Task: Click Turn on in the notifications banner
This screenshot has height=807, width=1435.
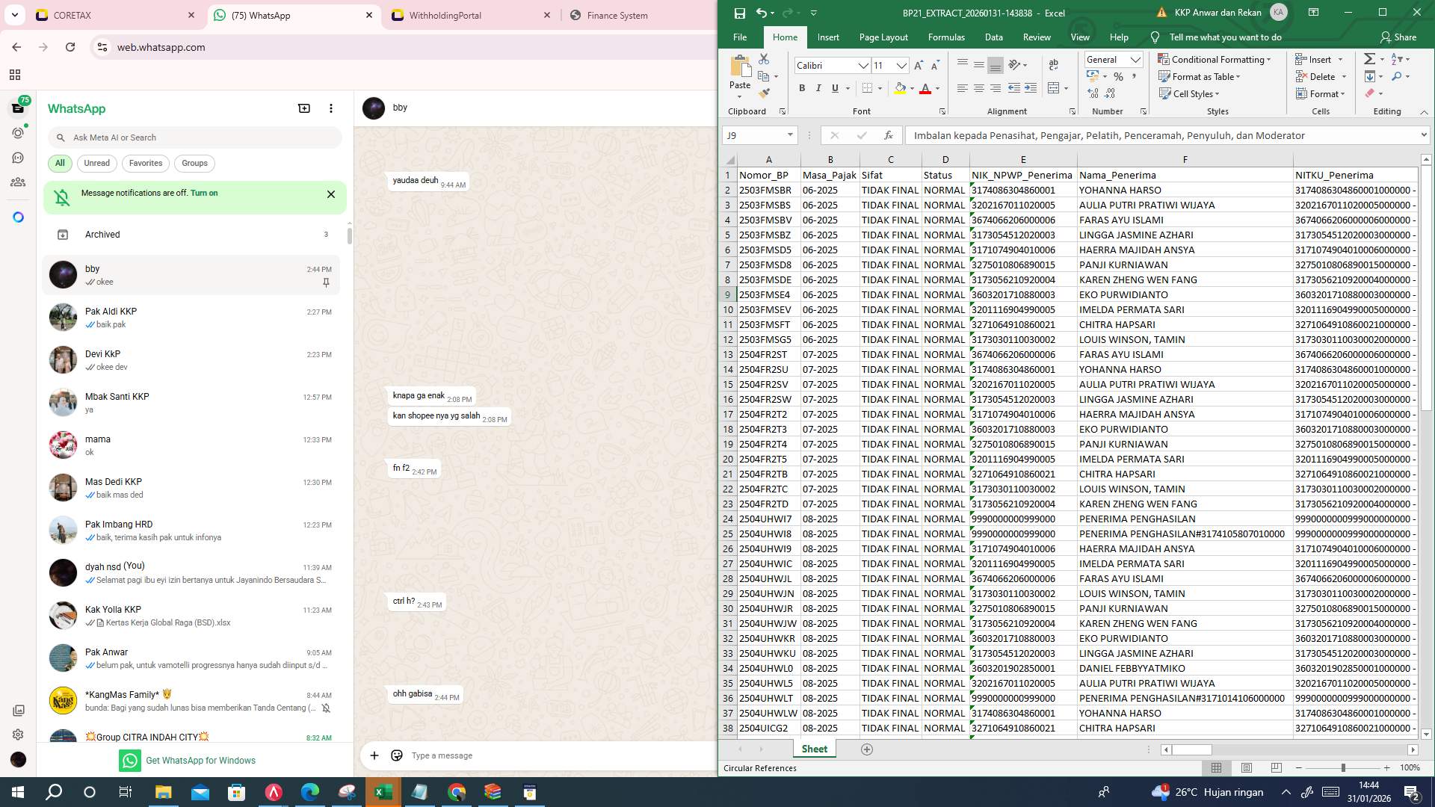Action: pyautogui.click(x=204, y=193)
